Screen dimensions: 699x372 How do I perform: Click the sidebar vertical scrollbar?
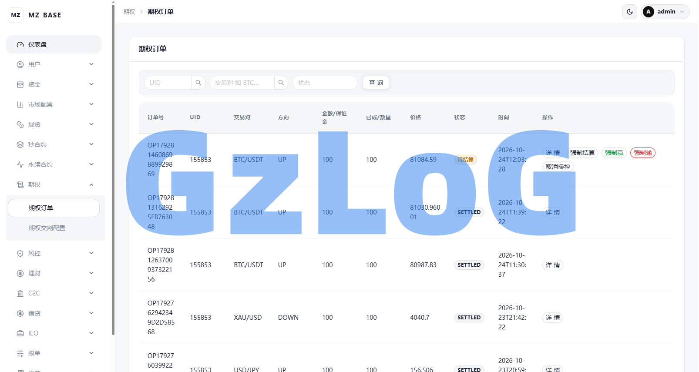[113, 170]
